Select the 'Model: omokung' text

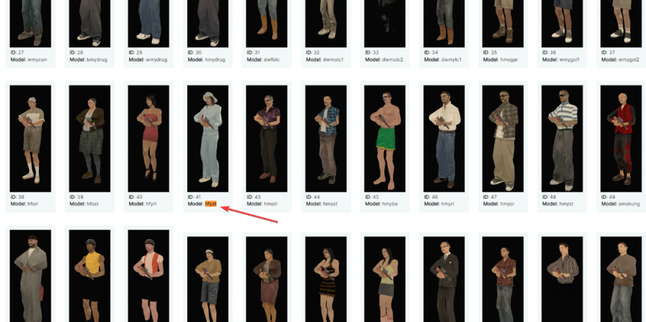pyautogui.click(x=620, y=203)
